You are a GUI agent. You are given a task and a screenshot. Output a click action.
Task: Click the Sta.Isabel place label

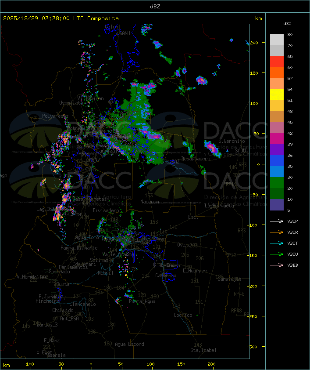coord(203,350)
